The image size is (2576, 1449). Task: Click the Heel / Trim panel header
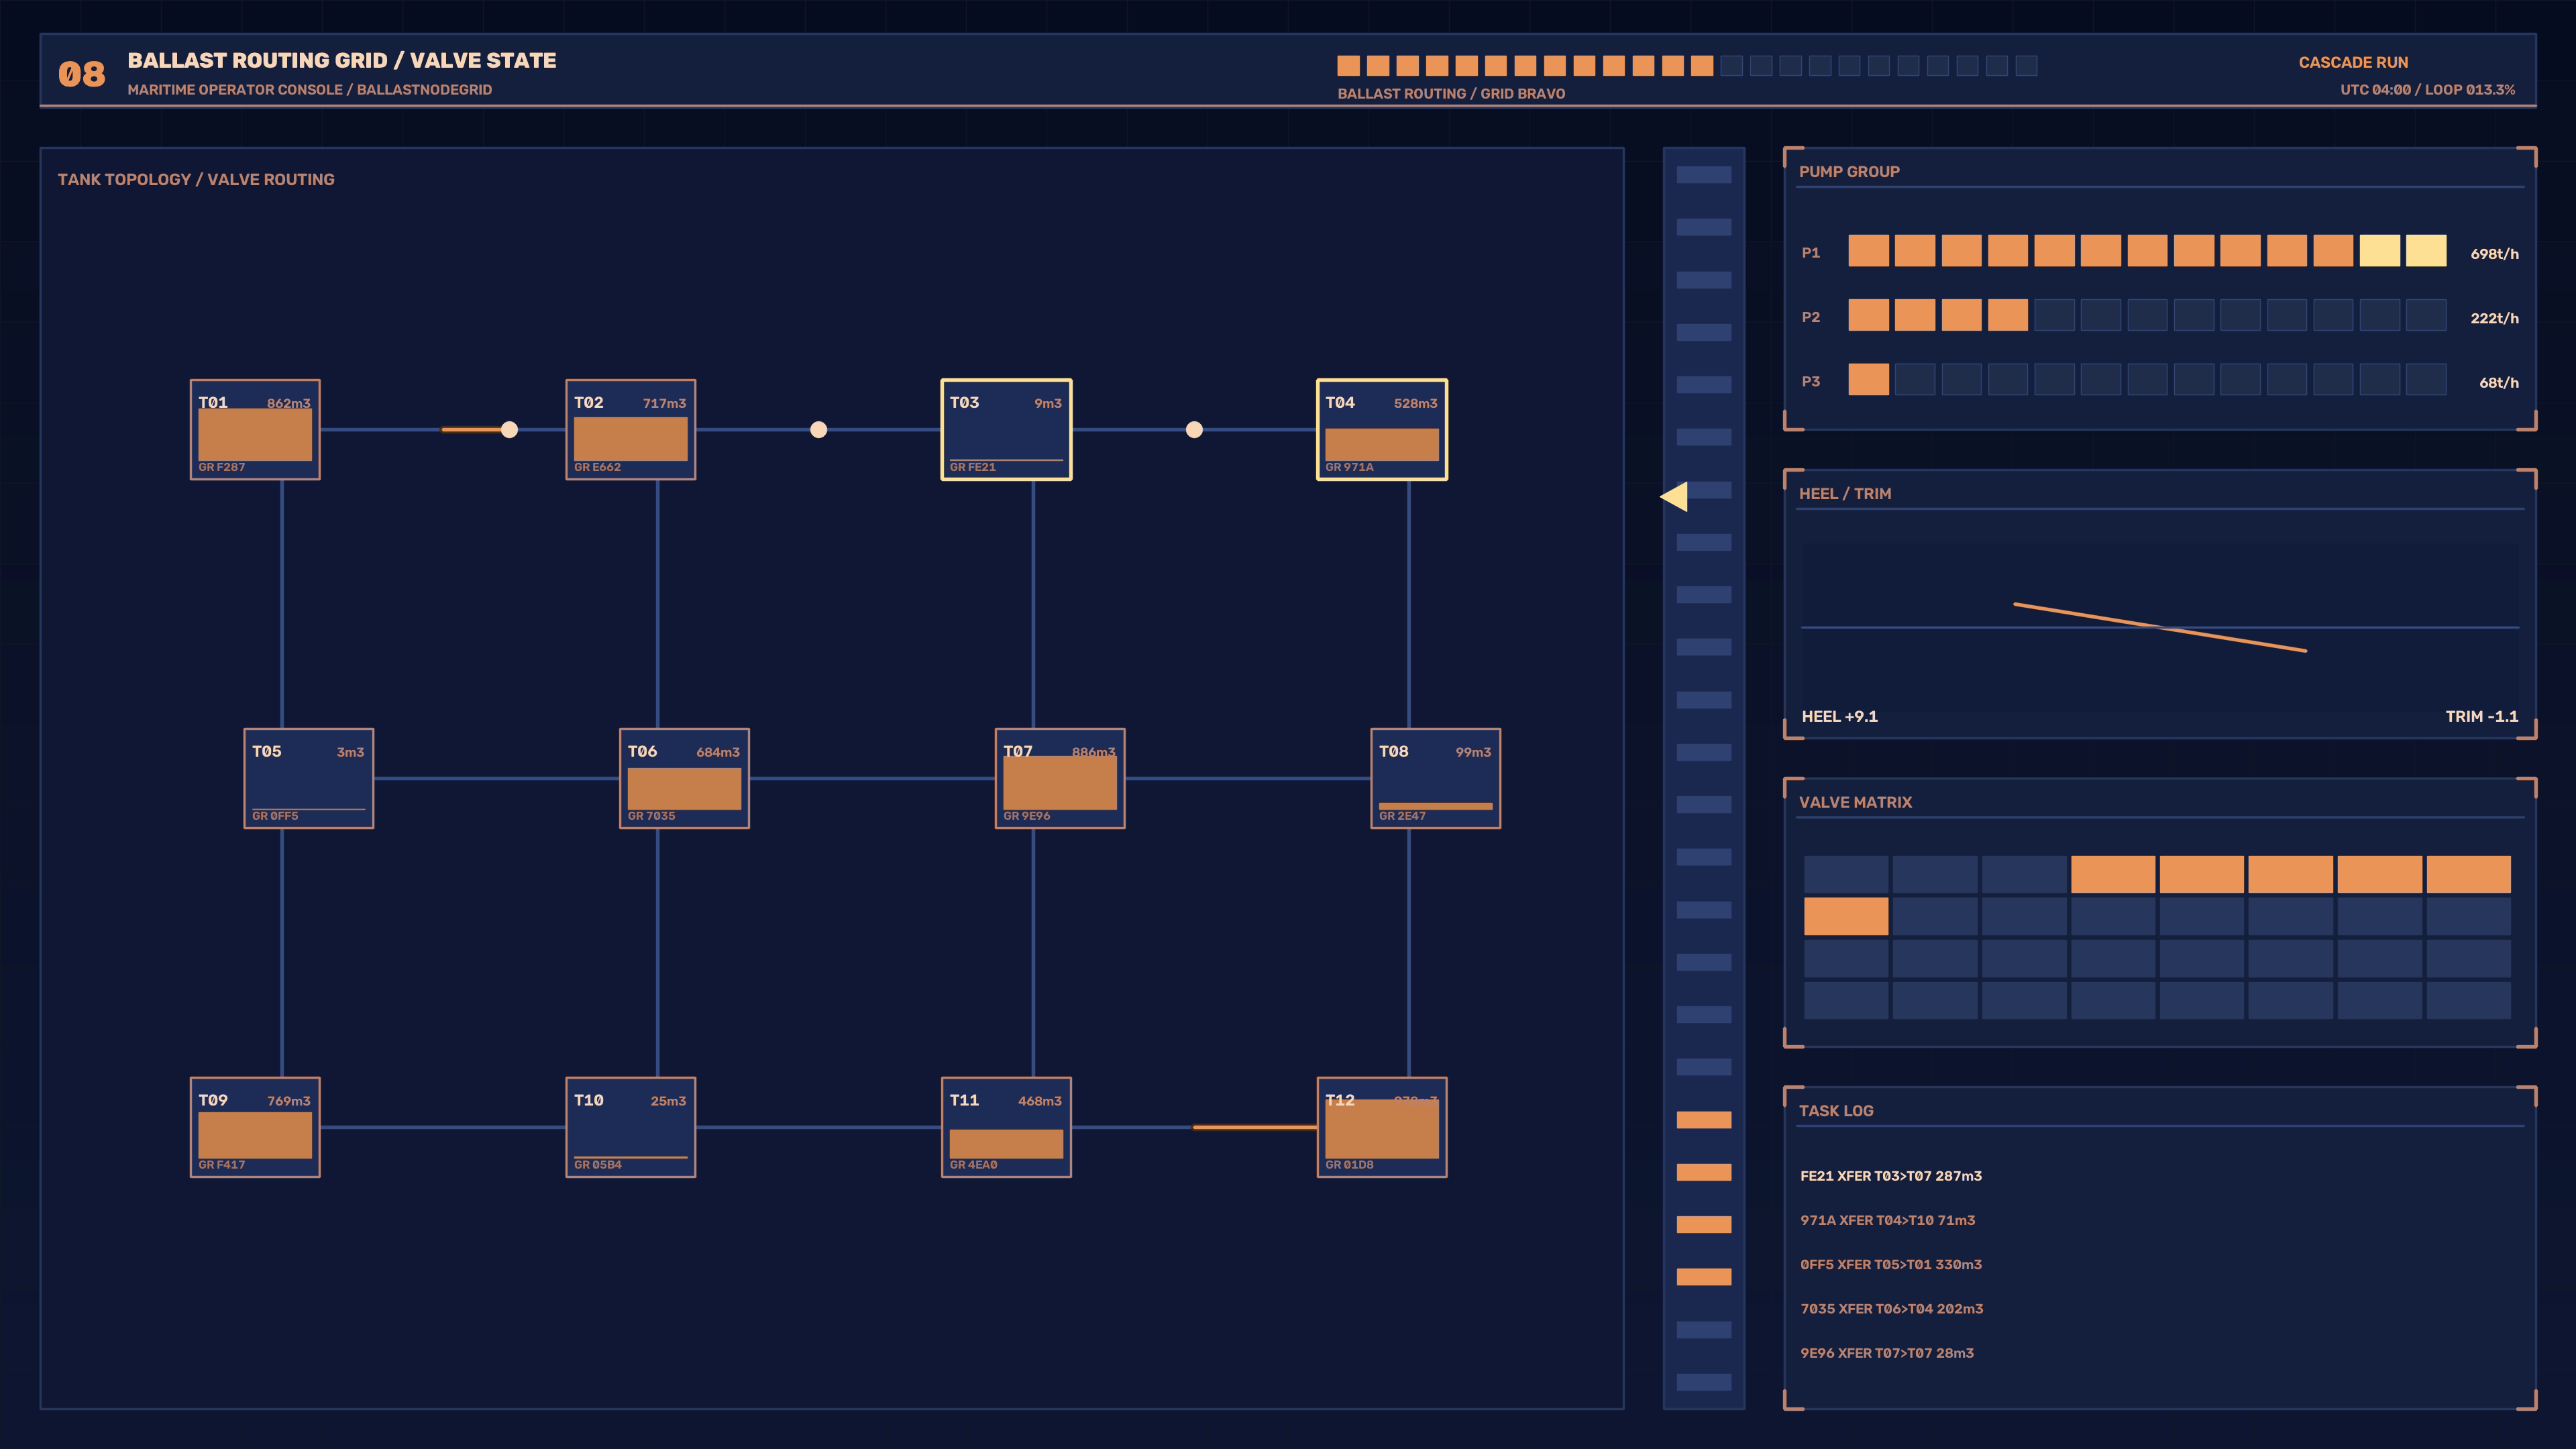(x=1845, y=493)
